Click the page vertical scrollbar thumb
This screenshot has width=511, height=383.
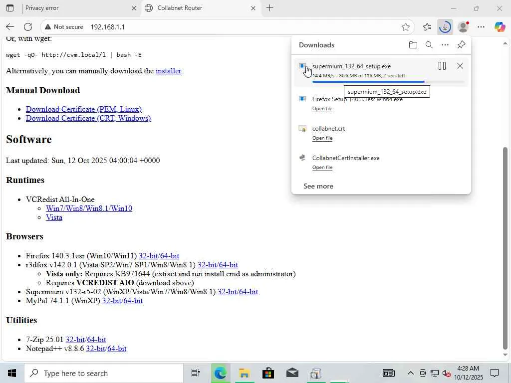[505, 248]
